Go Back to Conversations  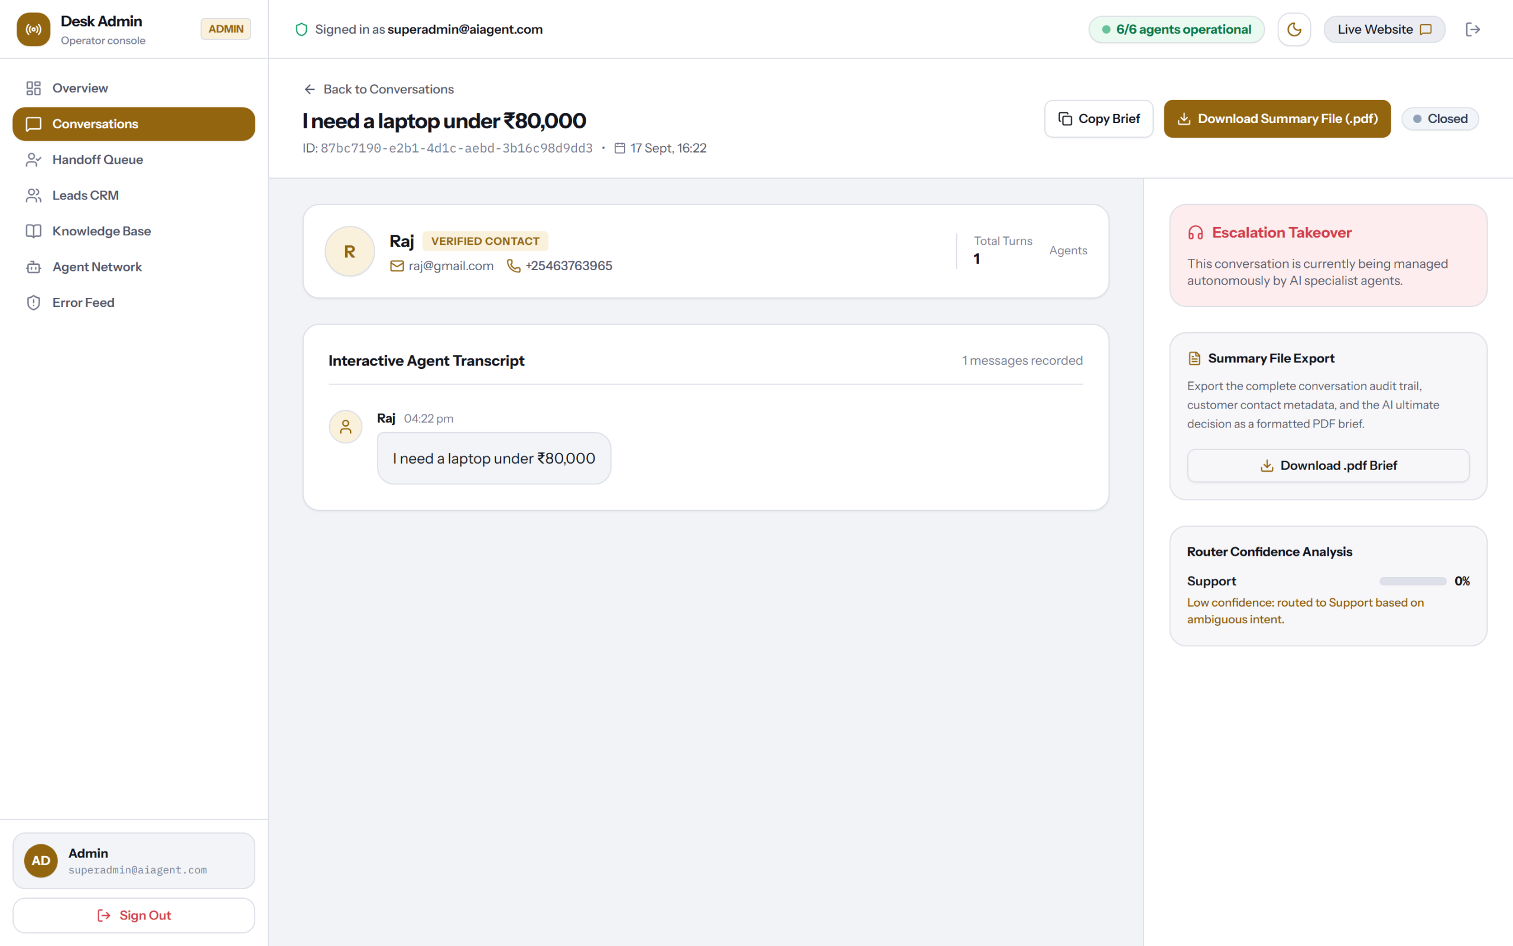[x=379, y=89]
